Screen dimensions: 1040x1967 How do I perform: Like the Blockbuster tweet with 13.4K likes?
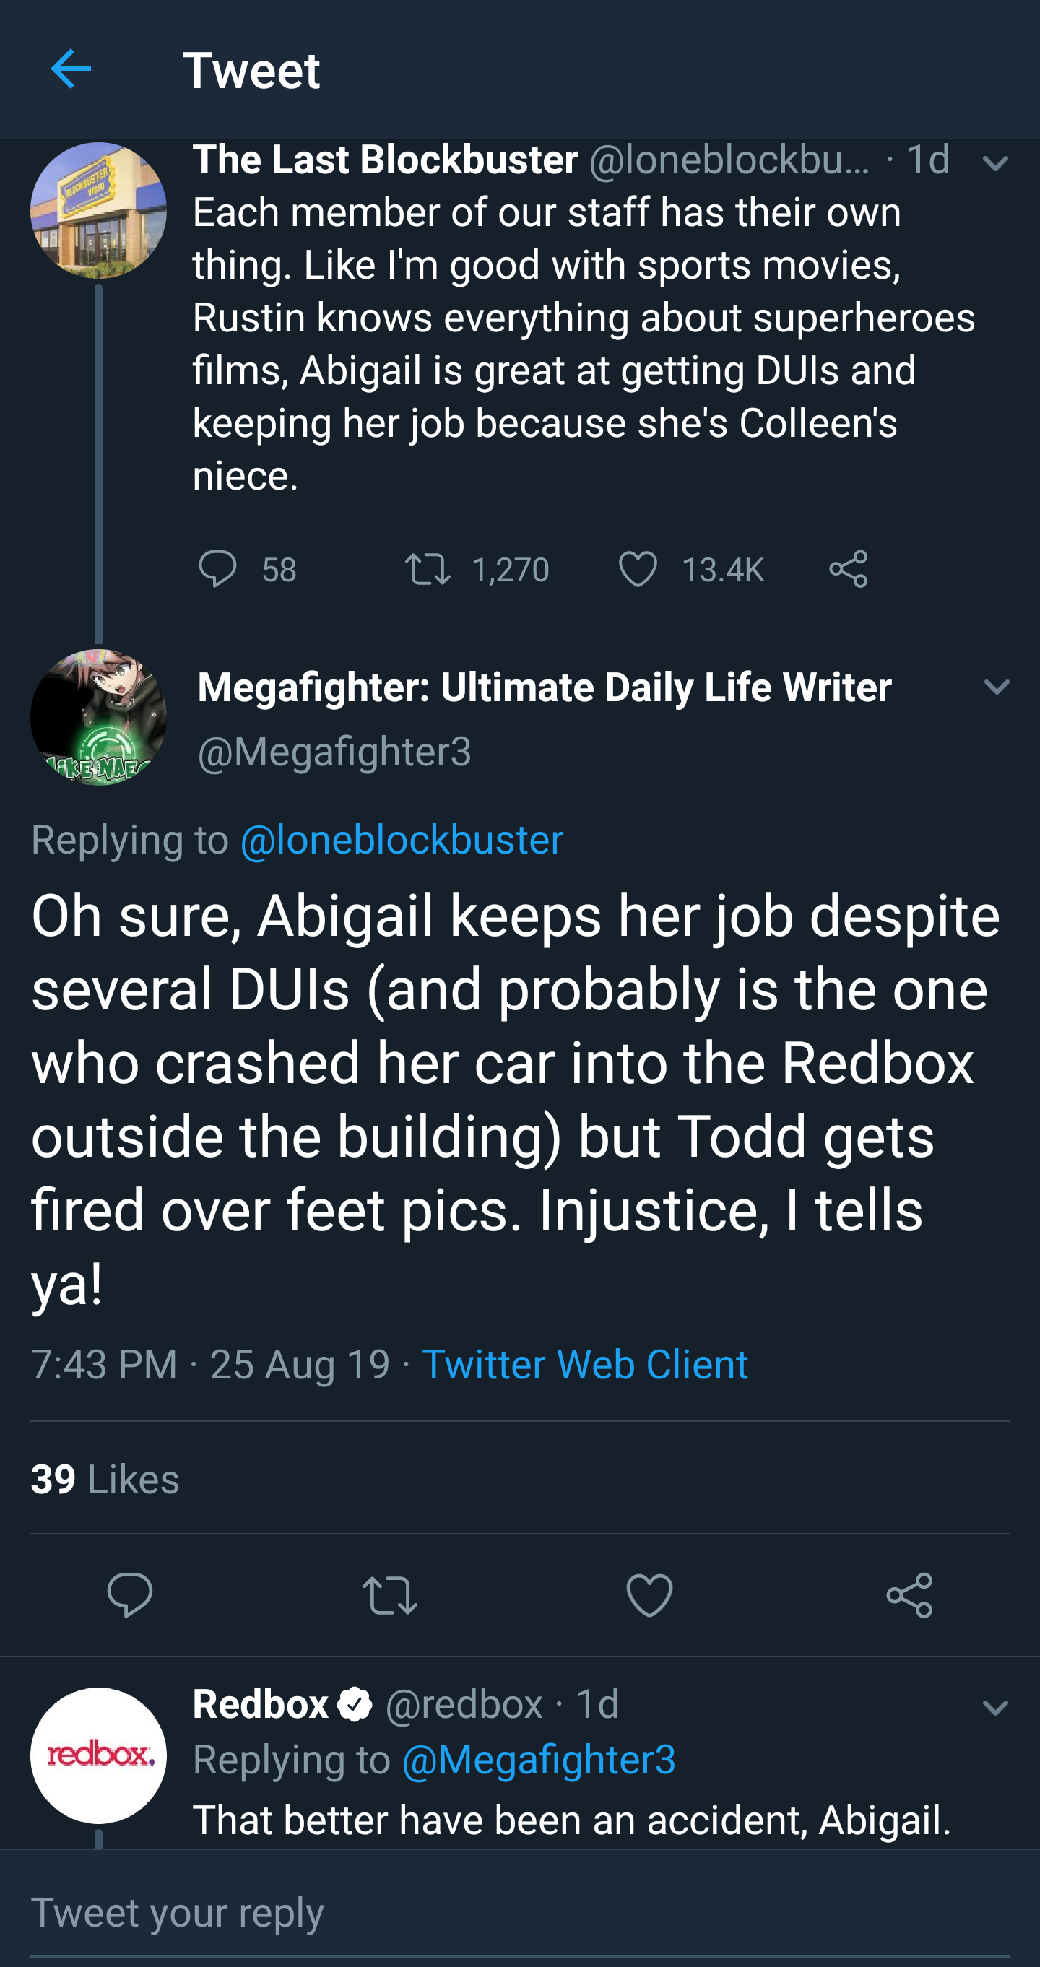pos(638,570)
